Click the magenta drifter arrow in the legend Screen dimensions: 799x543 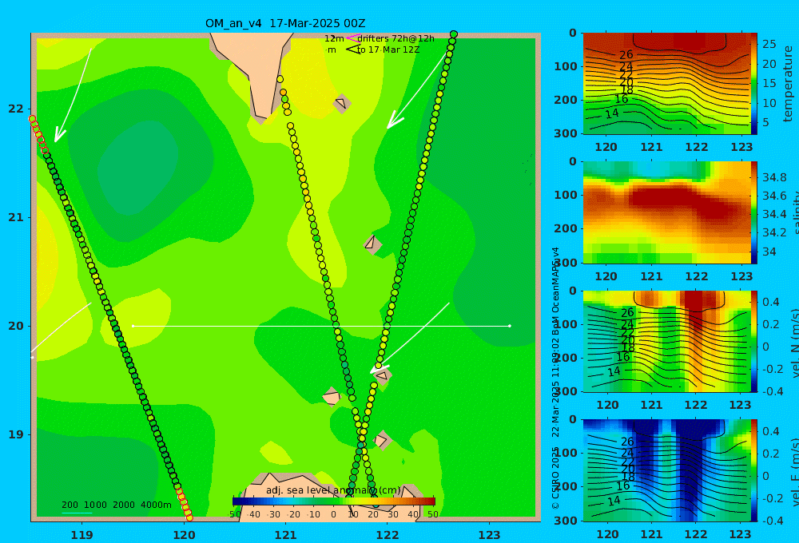tap(352, 38)
